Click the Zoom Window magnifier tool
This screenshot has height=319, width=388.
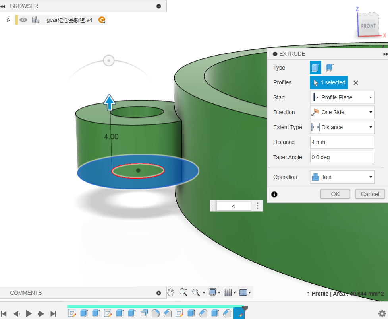(196, 292)
